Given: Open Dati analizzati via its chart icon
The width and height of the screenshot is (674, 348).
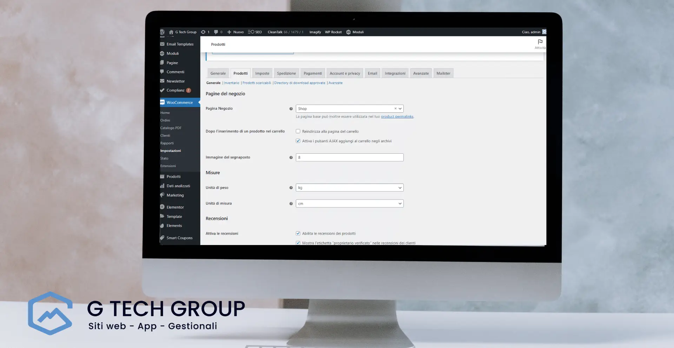Looking at the screenshot, I should click(163, 186).
